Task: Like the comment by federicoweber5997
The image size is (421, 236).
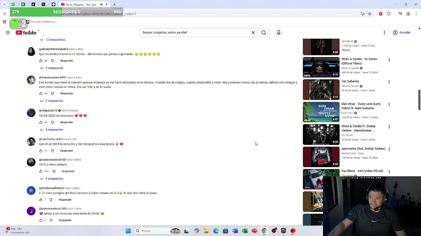Action: pos(41,93)
